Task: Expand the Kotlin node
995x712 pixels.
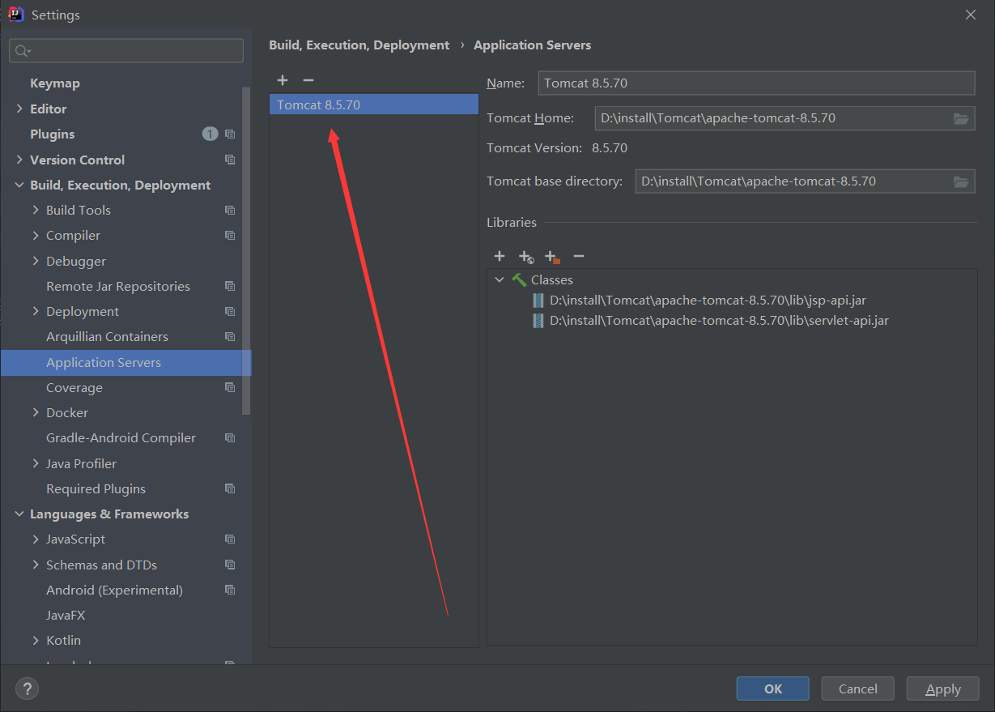Action: 36,641
